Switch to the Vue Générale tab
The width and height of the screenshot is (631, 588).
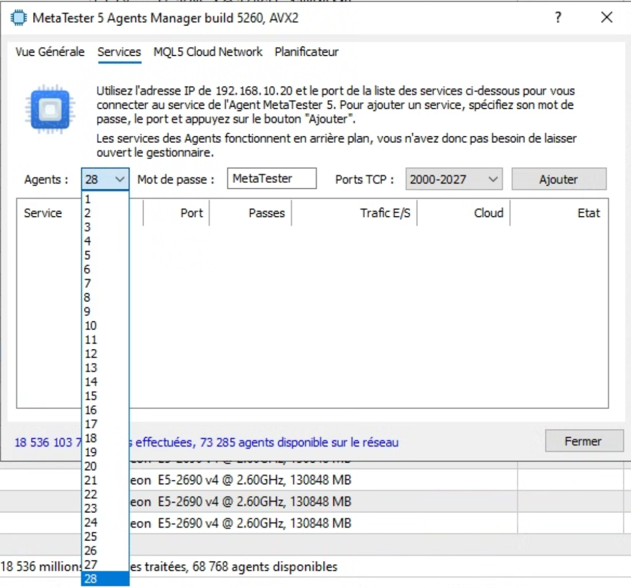[50, 52]
